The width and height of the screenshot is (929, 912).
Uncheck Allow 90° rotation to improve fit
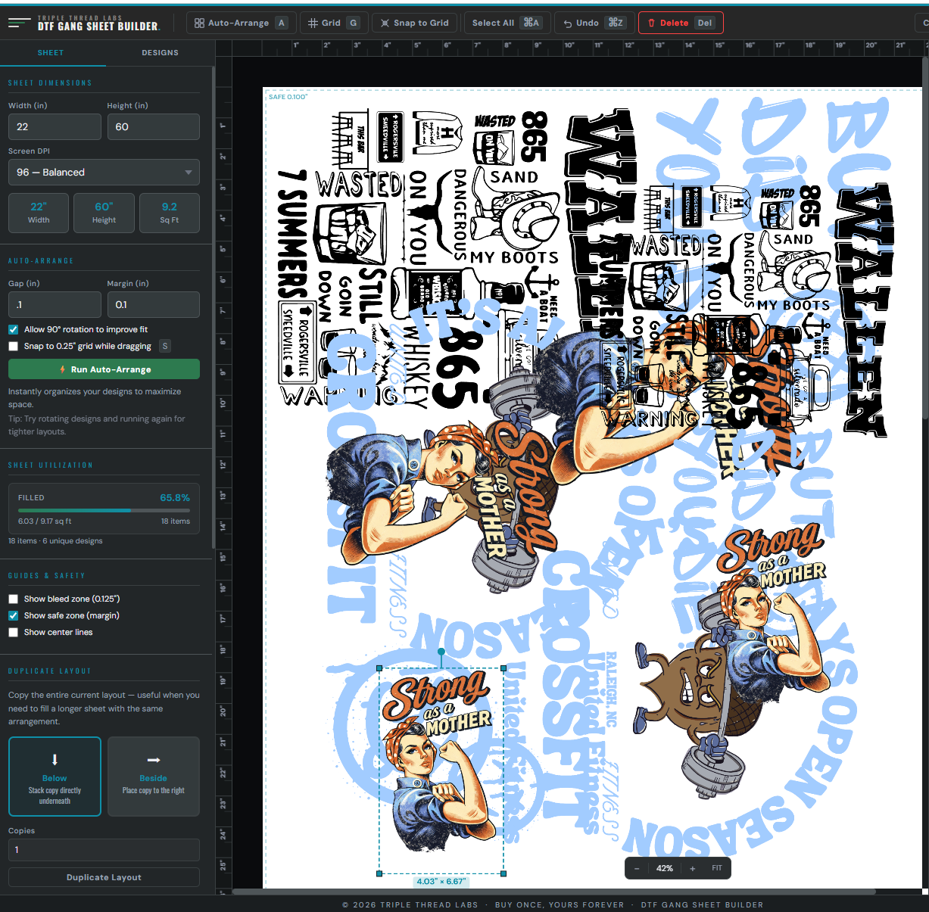tap(14, 329)
